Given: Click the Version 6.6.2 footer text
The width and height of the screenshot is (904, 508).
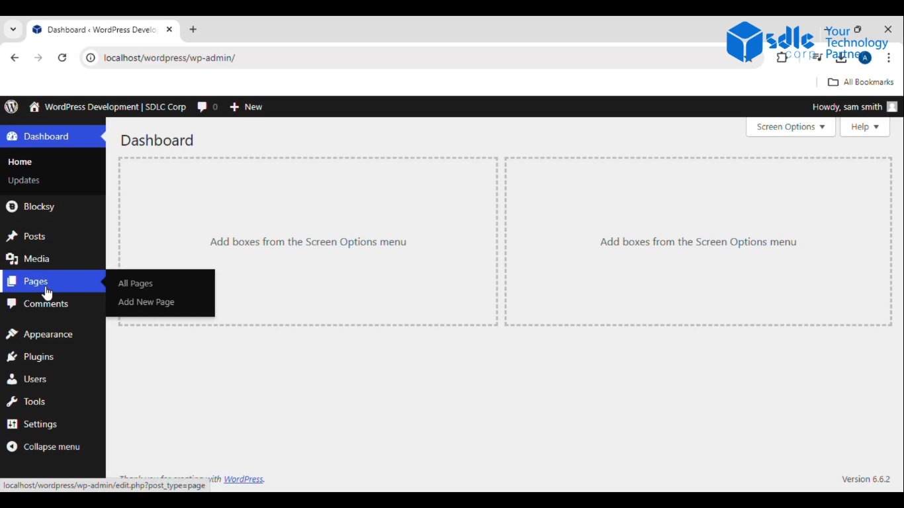Looking at the screenshot, I should click(866, 479).
